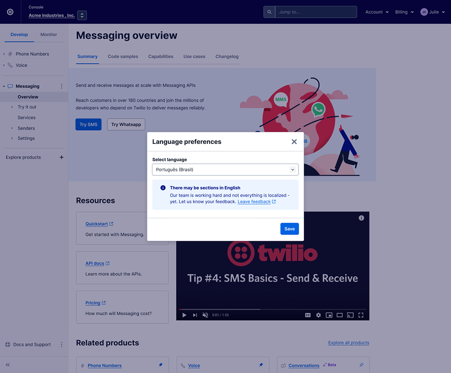Enable miniplayer mode on video
This screenshot has width=451, height=373.
(x=329, y=315)
